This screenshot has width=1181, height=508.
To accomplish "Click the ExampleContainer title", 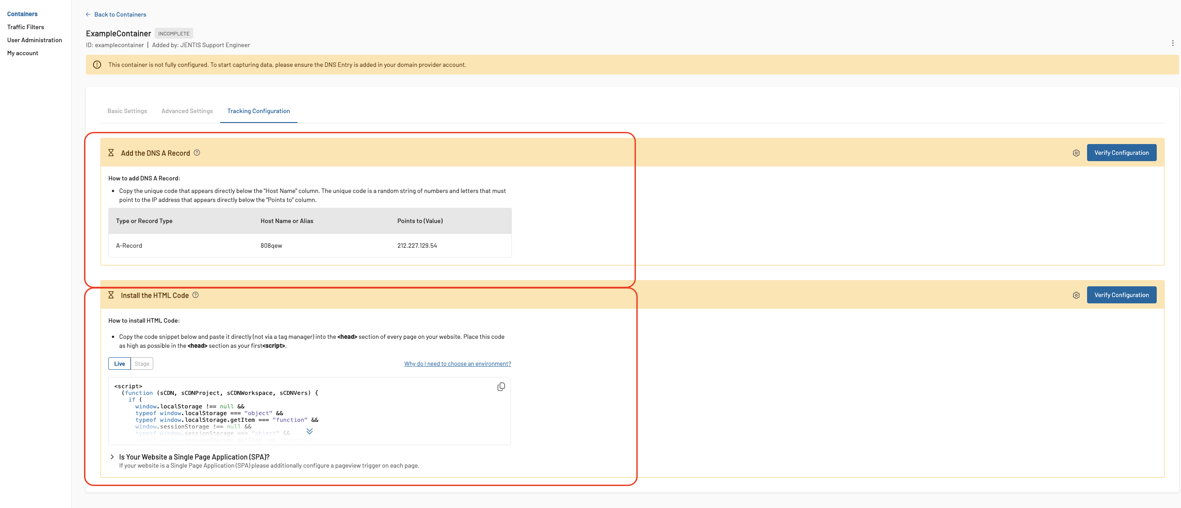I will tap(118, 33).
